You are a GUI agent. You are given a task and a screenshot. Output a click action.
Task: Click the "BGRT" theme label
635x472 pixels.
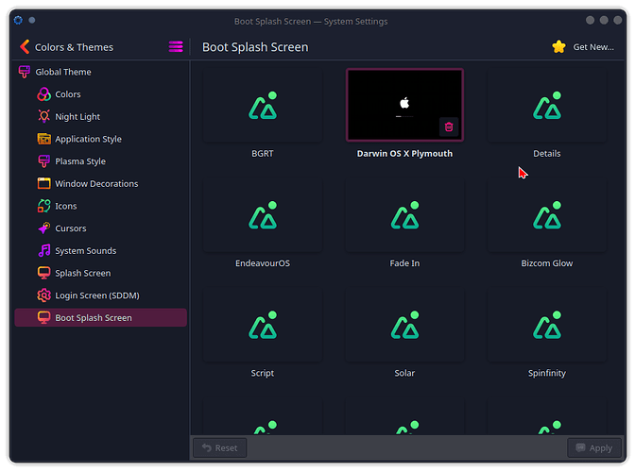(x=263, y=154)
